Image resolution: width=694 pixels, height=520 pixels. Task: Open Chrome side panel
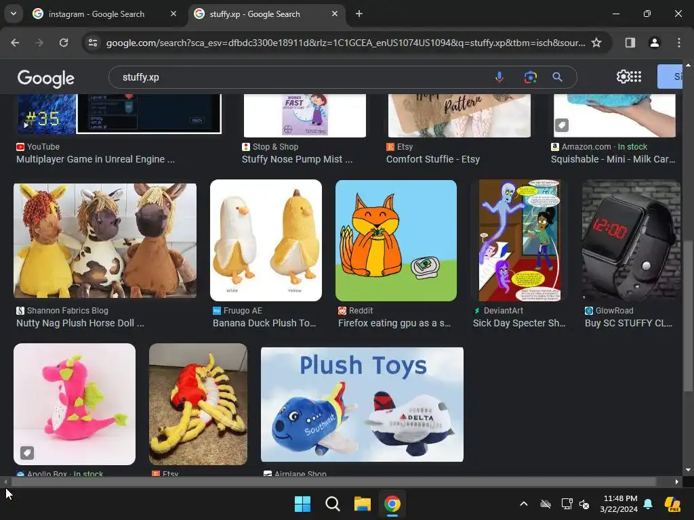tap(630, 43)
